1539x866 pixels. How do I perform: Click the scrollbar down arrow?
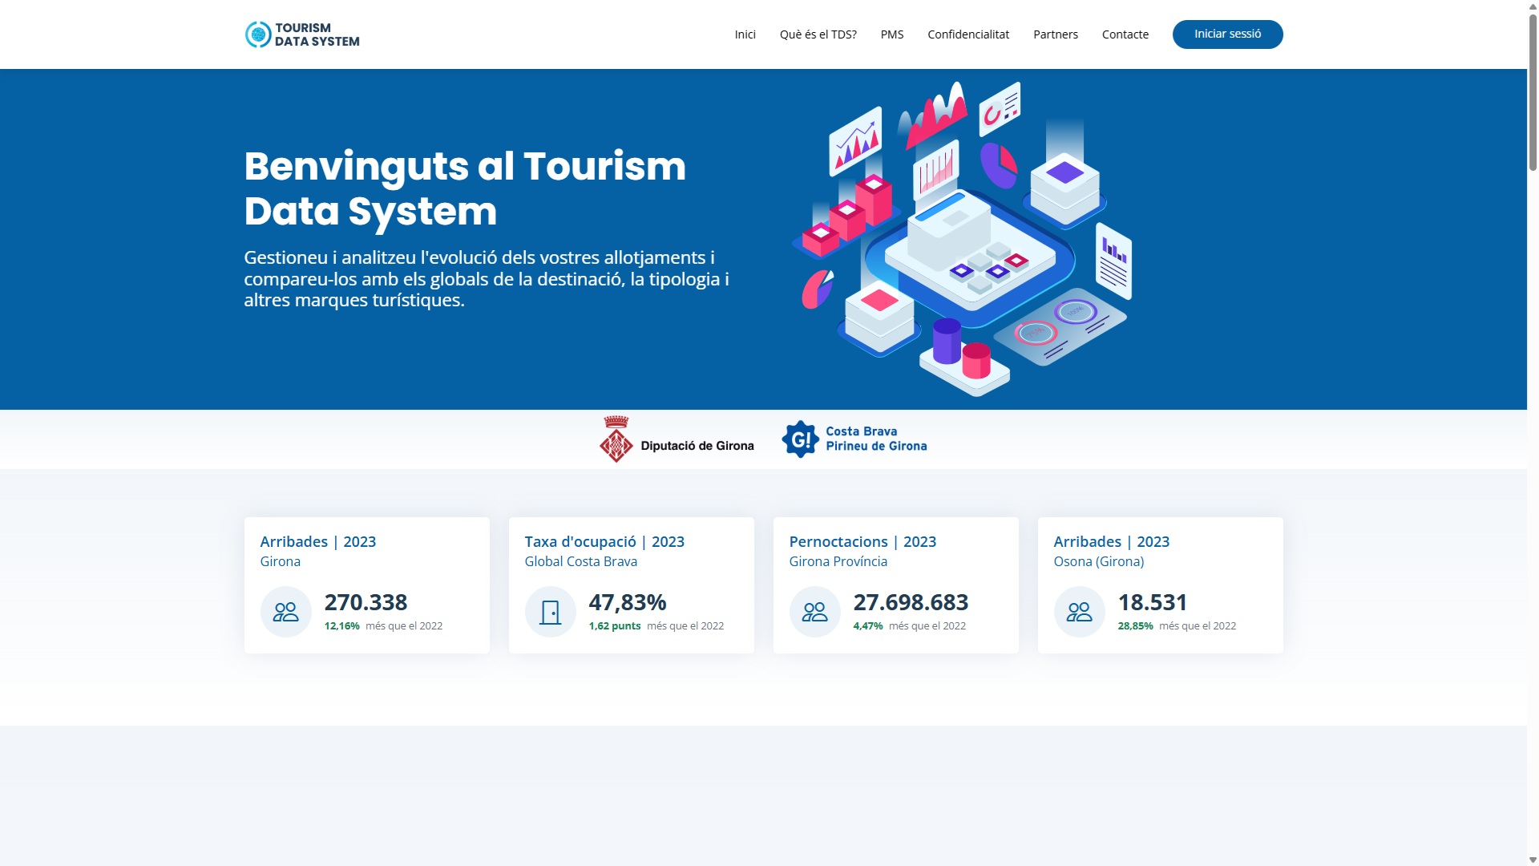[1532, 860]
